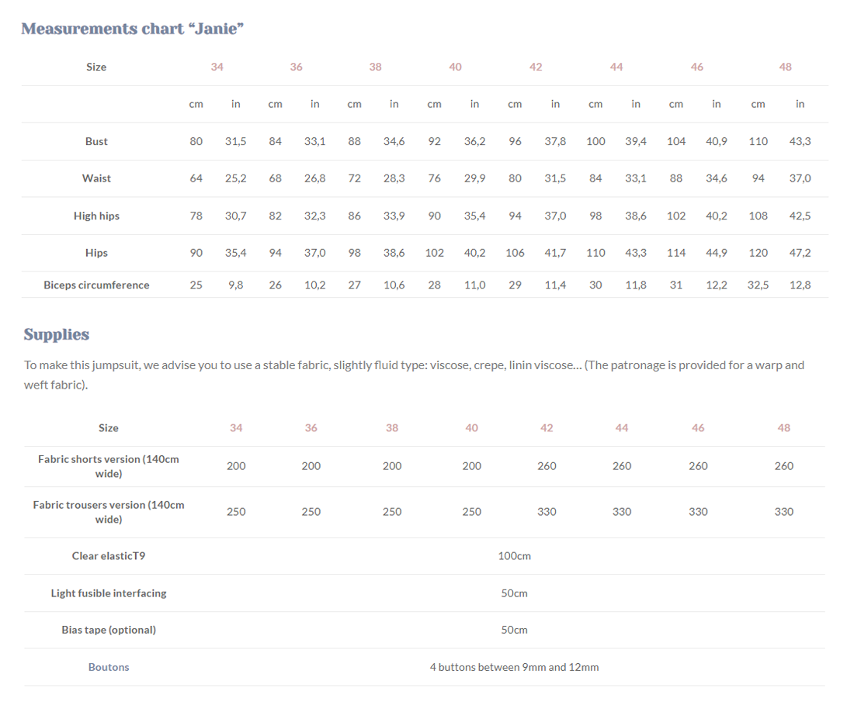854x705 pixels.
Task: Click the Light fusible interfacing label
Action: coord(109,593)
